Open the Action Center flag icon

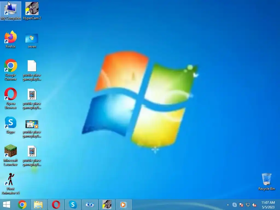pyautogui.click(x=241, y=205)
